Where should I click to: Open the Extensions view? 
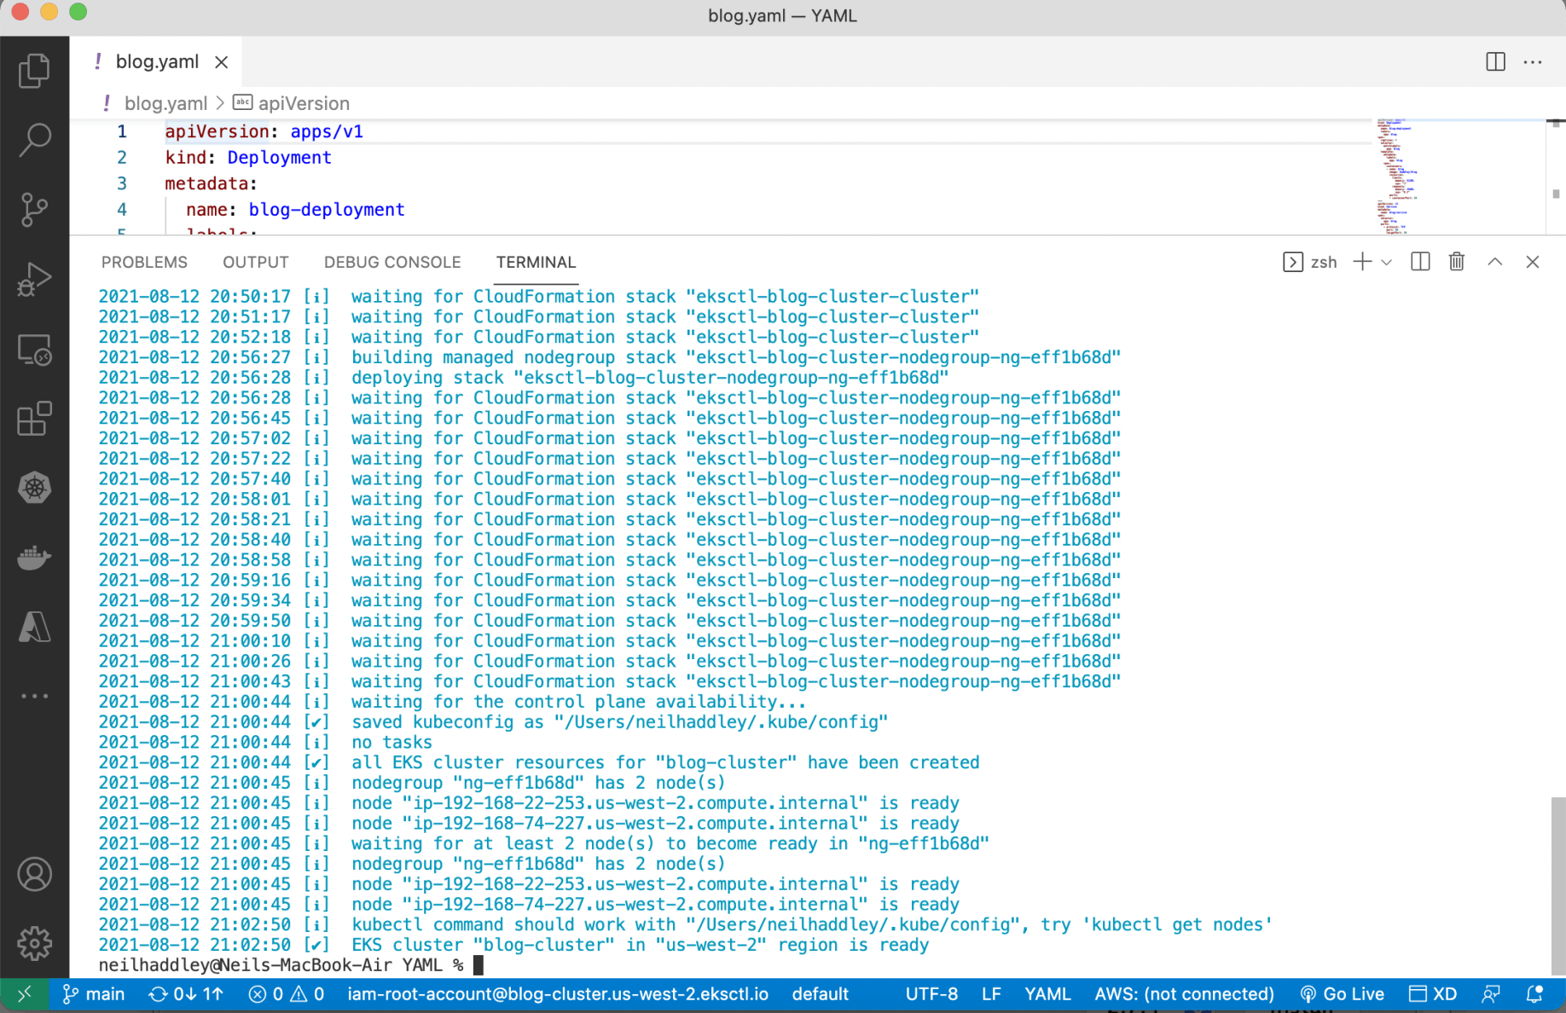(x=34, y=418)
